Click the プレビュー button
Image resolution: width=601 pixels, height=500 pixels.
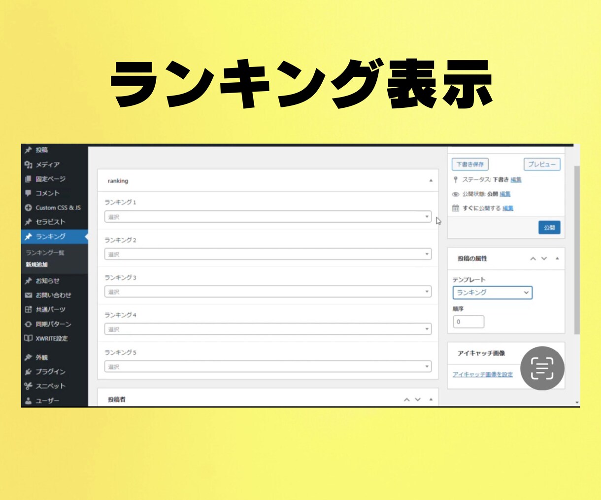pyautogui.click(x=542, y=164)
